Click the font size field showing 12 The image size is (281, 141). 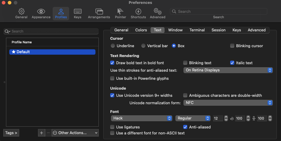point(218,118)
